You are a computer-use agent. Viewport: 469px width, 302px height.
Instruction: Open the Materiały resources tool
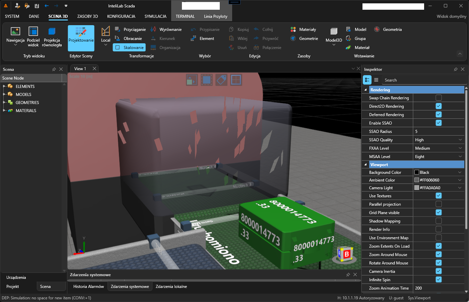click(303, 29)
